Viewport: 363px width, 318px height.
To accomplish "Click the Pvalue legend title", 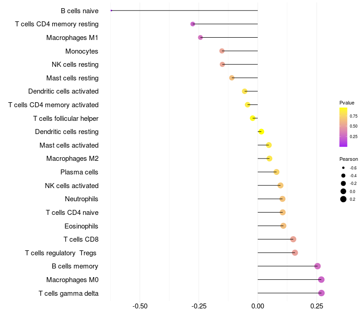I will click(347, 103).
